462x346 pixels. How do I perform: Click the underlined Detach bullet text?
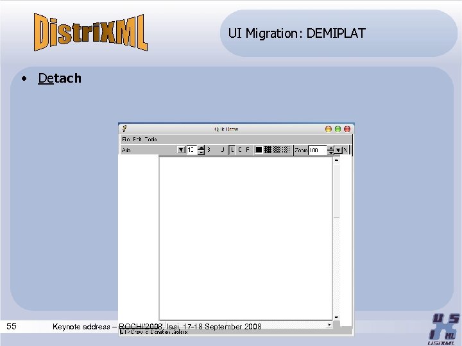[x=60, y=78]
